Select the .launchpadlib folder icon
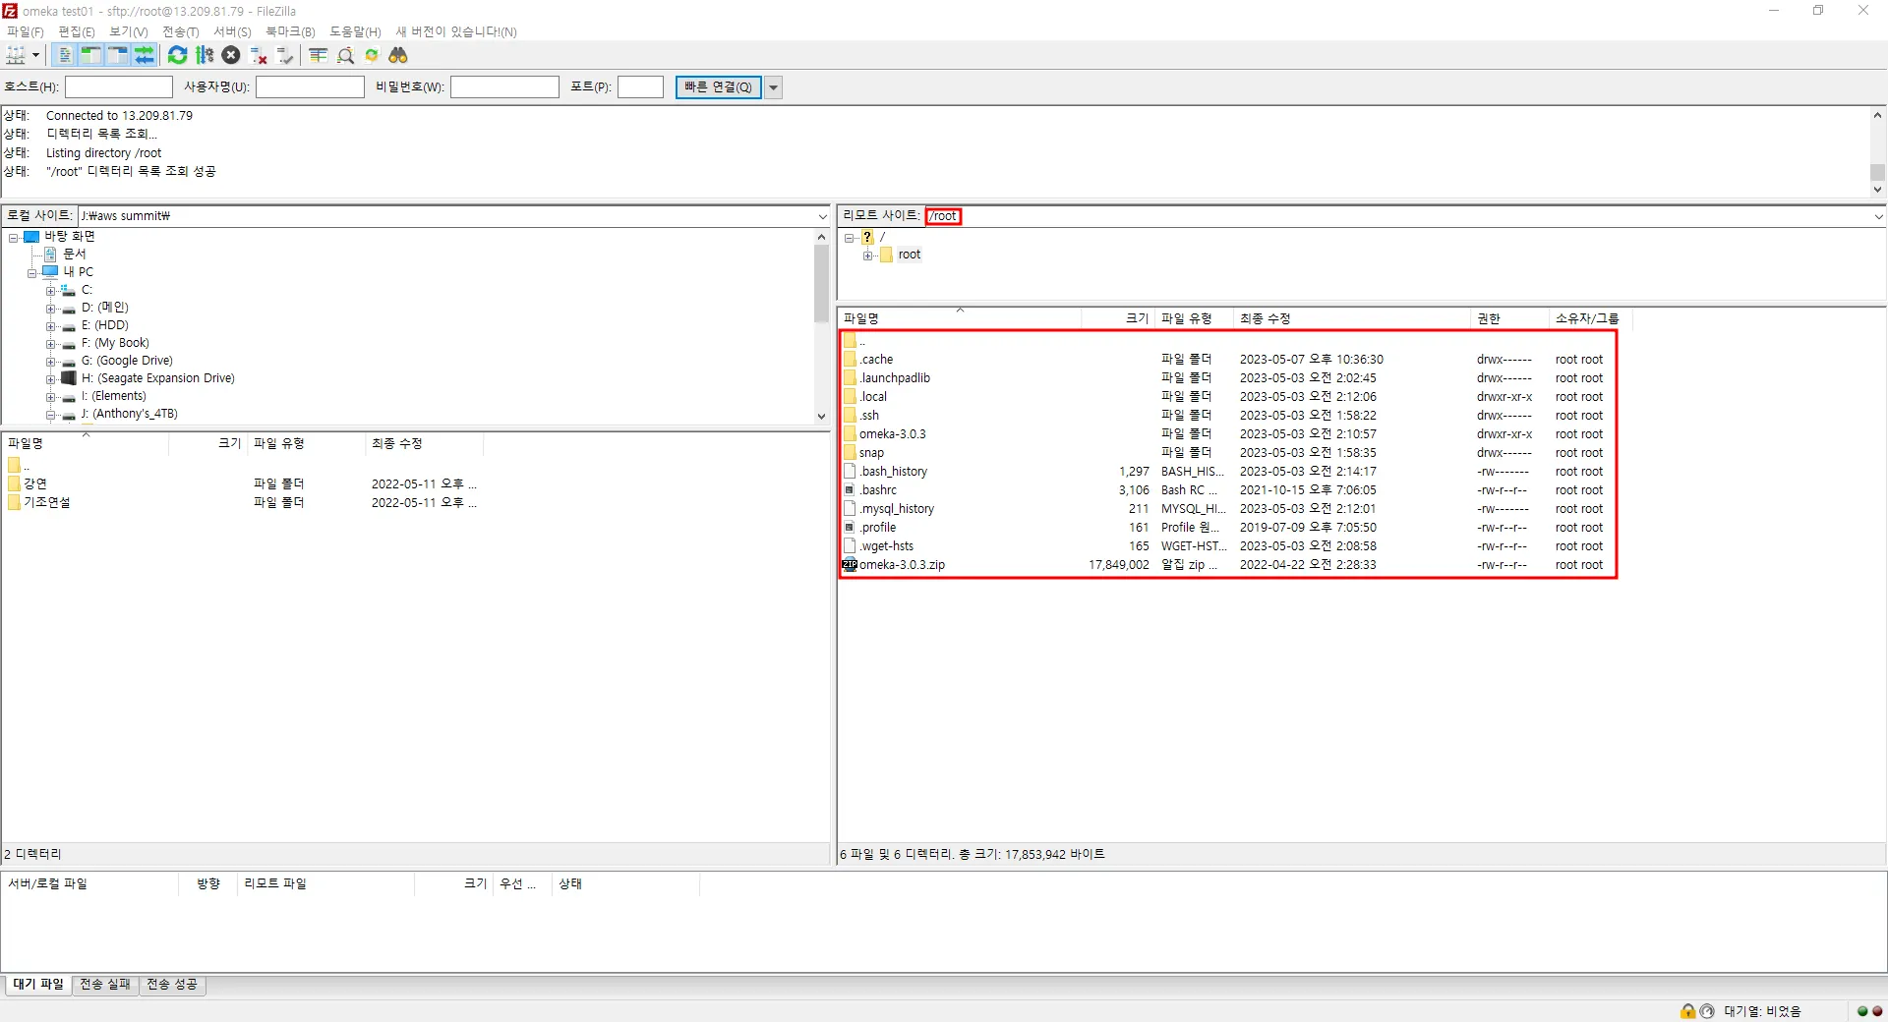Viewport: 1888px width, 1022px height. pyautogui.click(x=851, y=378)
